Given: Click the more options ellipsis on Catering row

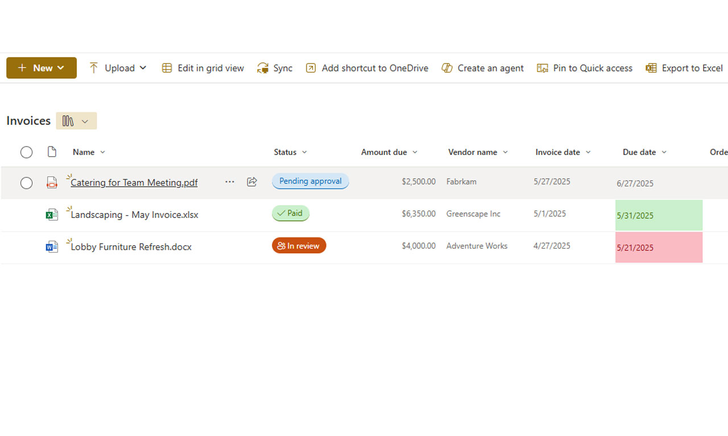Looking at the screenshot, I should 229,182.
